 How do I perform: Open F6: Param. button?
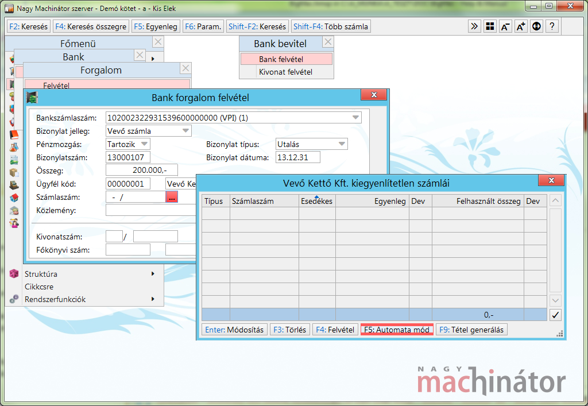coord(203,26)
